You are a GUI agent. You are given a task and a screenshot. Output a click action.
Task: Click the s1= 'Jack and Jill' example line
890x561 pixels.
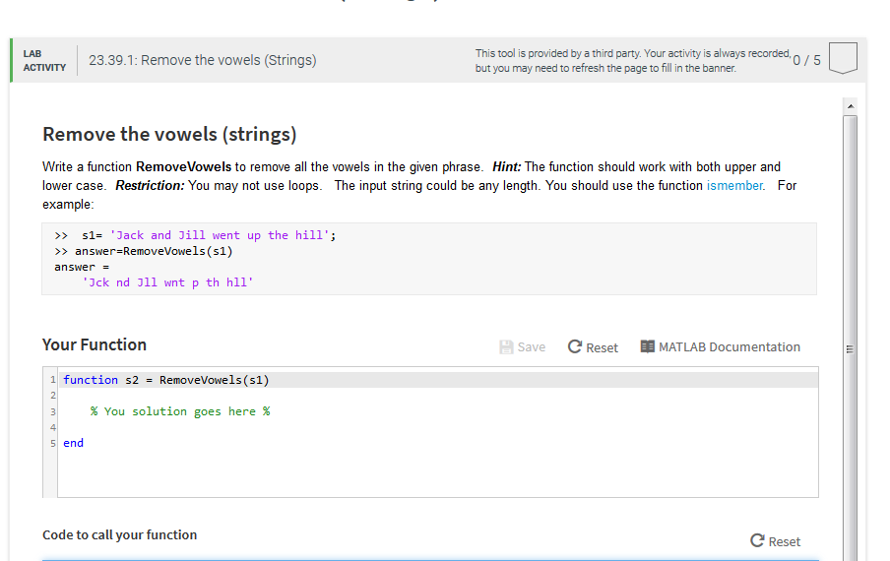tap(195, 235)
